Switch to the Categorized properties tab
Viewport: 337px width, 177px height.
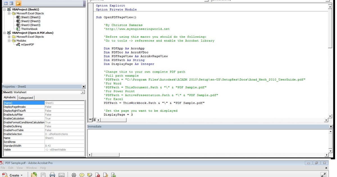(26, 98)
